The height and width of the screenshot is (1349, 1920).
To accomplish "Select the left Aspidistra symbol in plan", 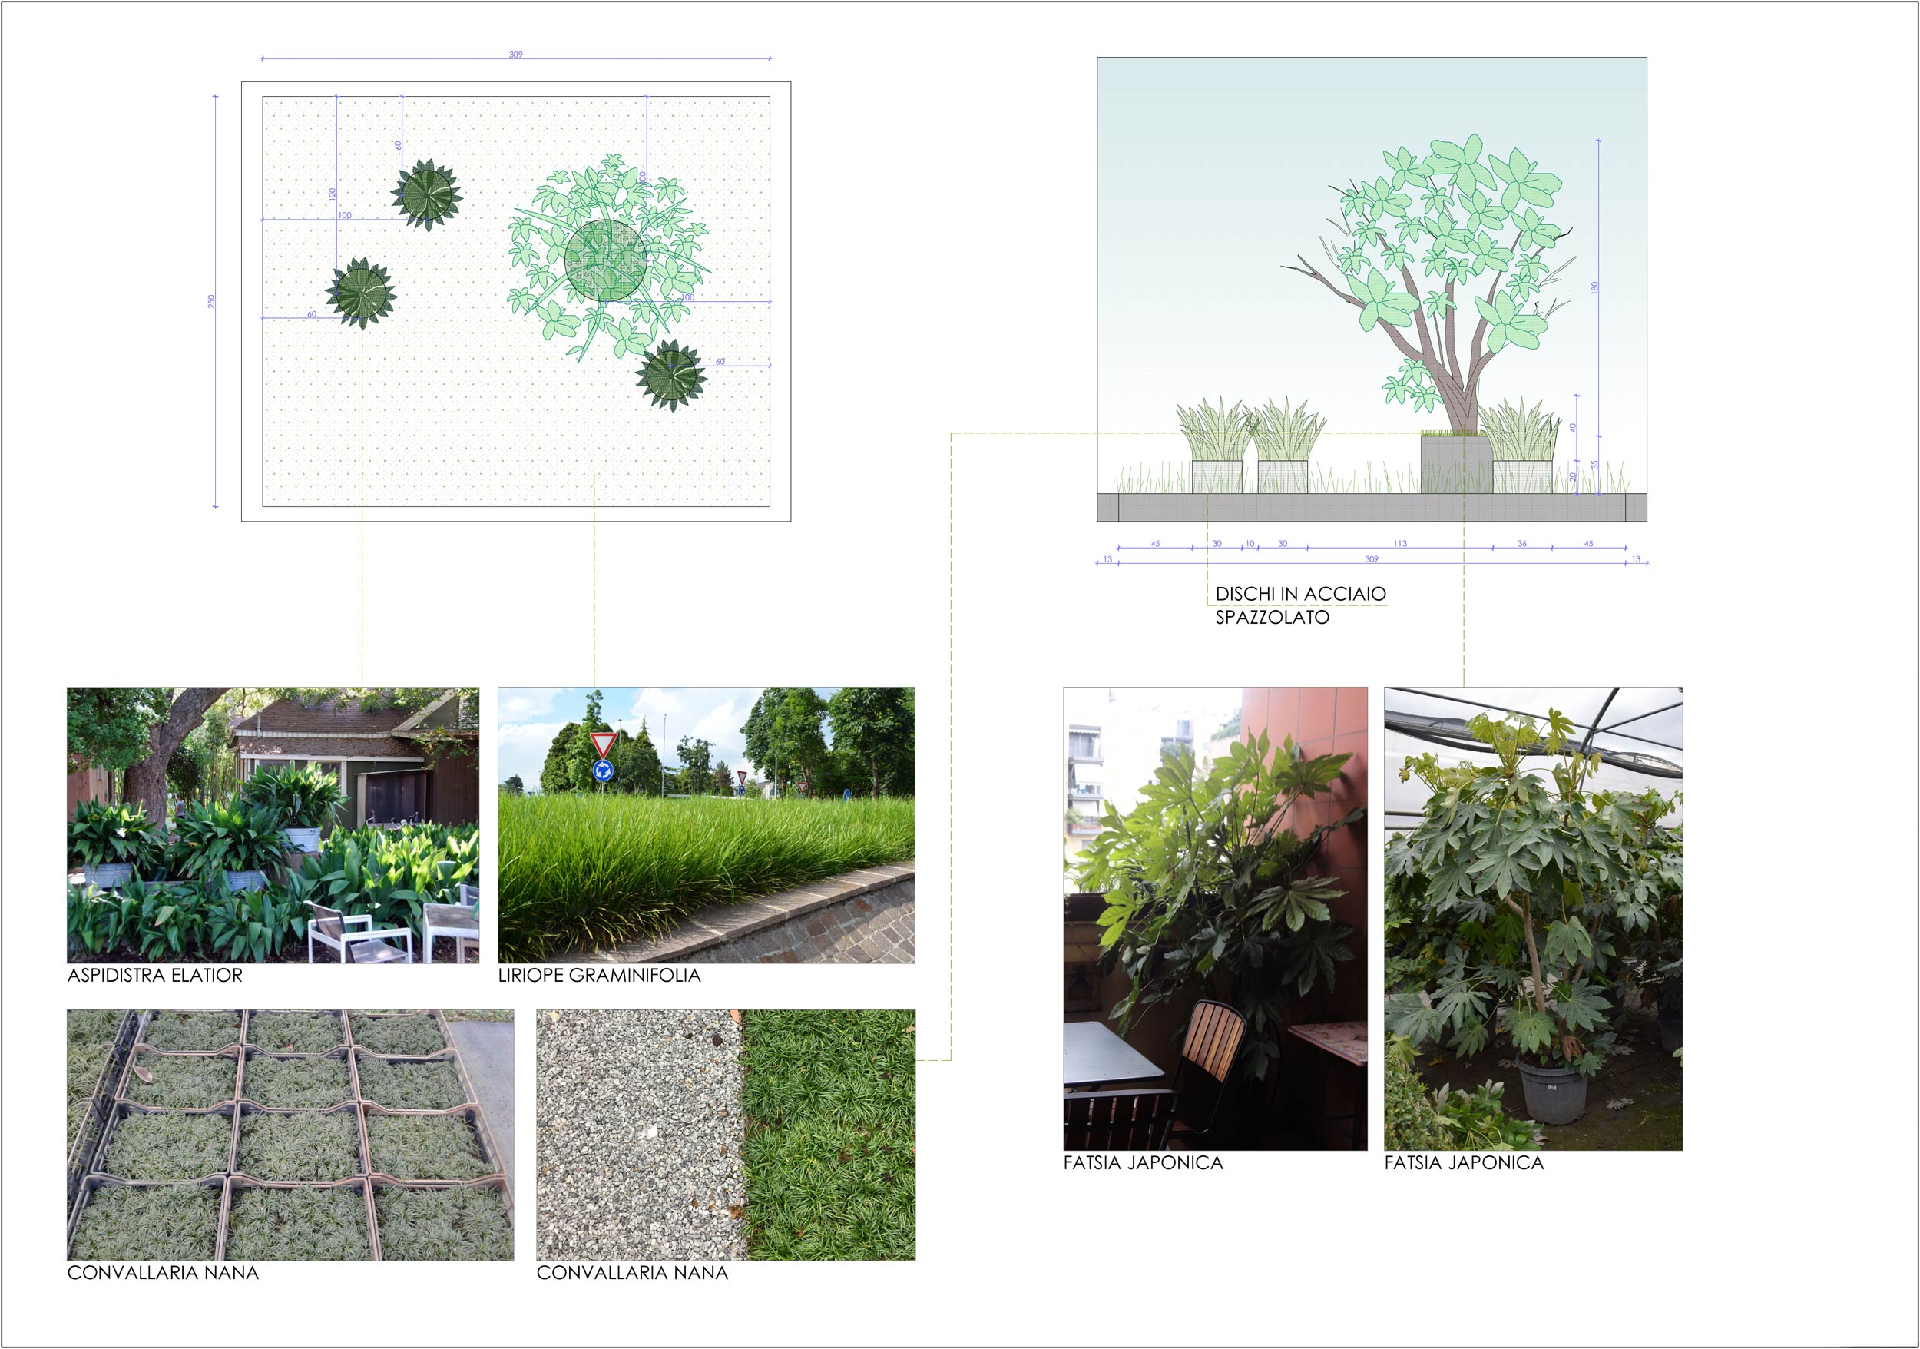I will point(360,292).
